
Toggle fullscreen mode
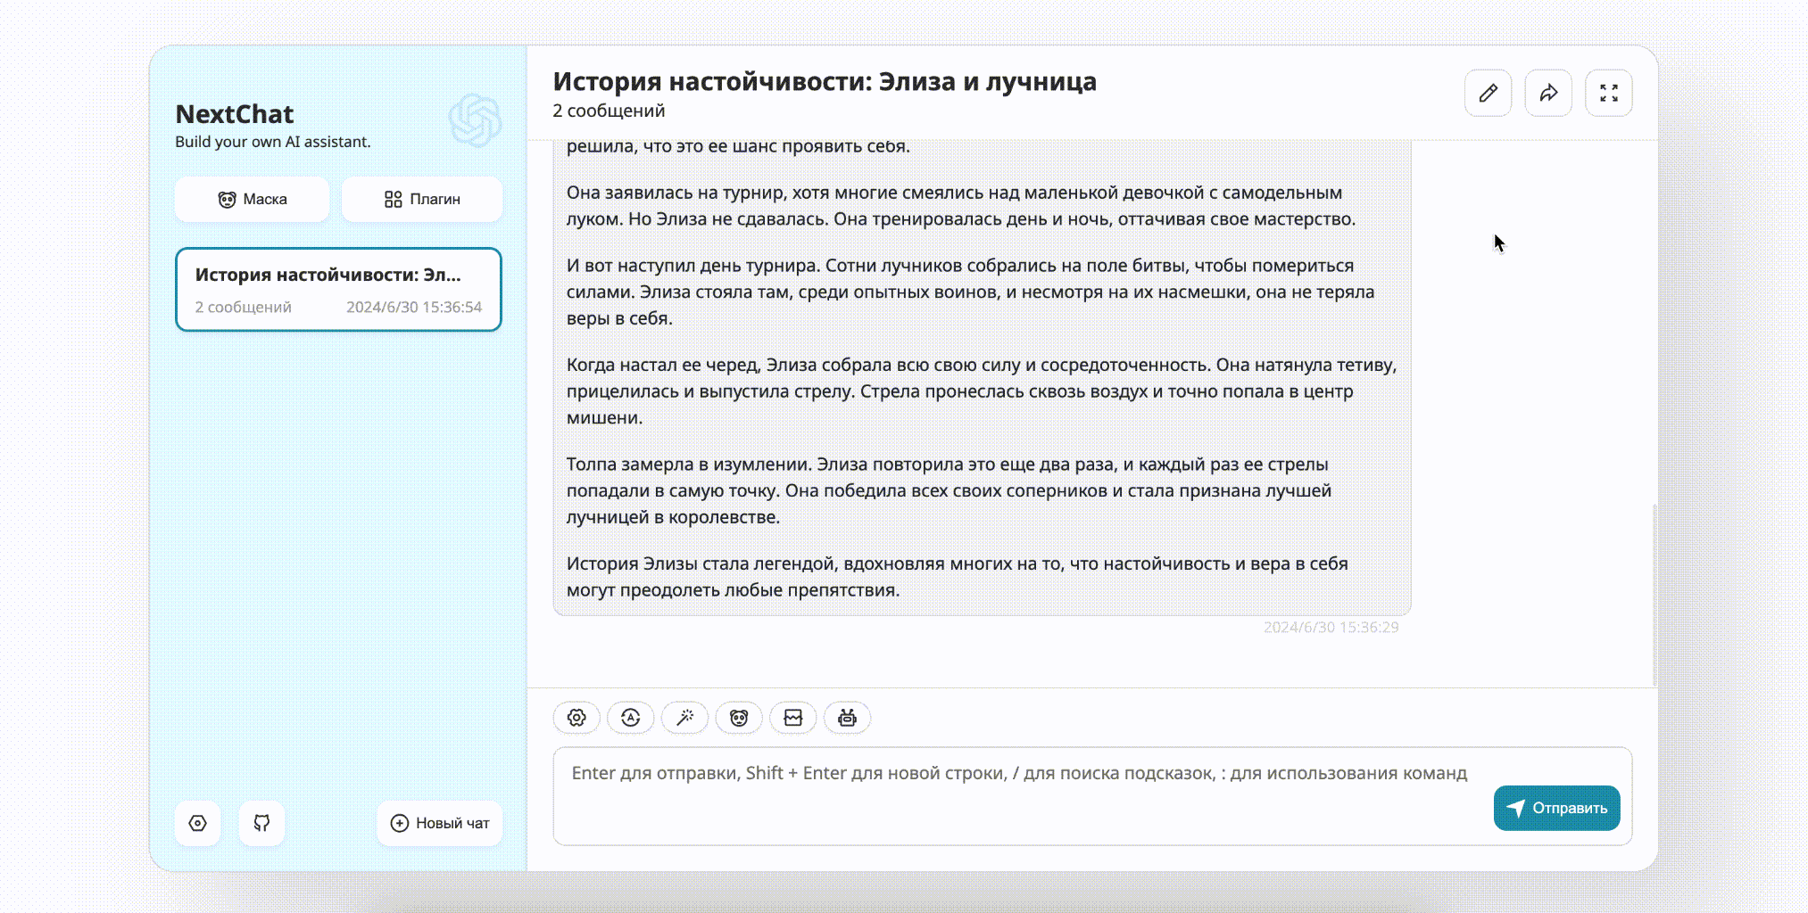(x=1609, y=93)
